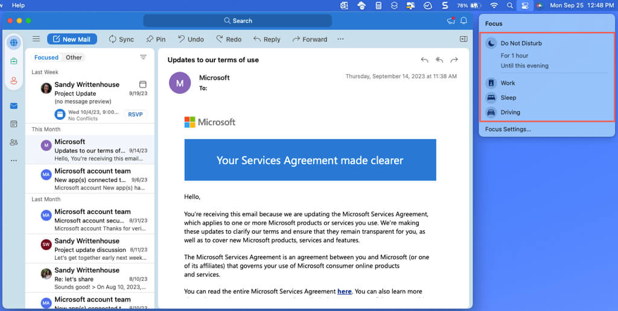This screenshot has height=311, width=618.
Task: Reply to the message from toolbar
Action: (267, 39)
